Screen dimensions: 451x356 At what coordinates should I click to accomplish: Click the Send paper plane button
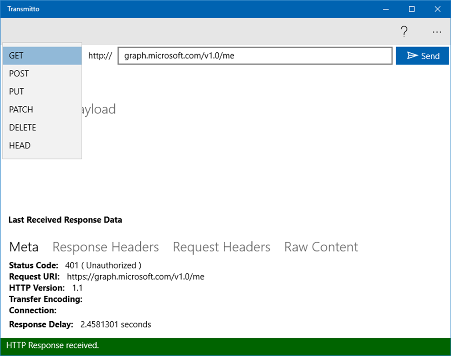coord(422,56)
